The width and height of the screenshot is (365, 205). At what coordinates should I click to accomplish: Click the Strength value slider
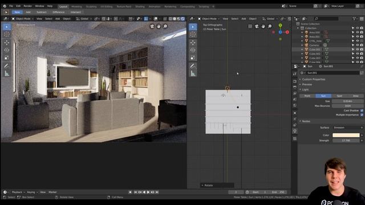point(346,141)
